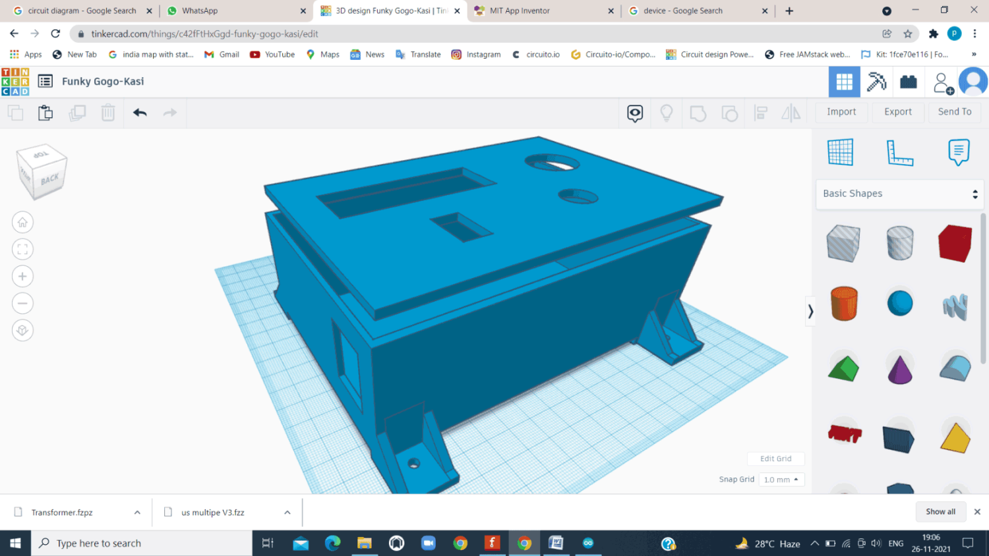Click the Home view icon
Viewport: 989px width, 556px height.
pyautogui.click(x=22, y=222)
